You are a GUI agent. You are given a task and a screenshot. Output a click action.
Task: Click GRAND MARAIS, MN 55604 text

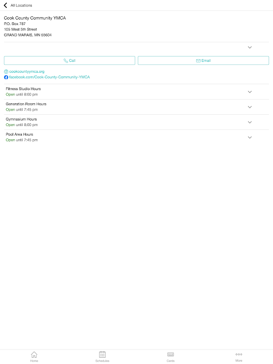point(28,35)
